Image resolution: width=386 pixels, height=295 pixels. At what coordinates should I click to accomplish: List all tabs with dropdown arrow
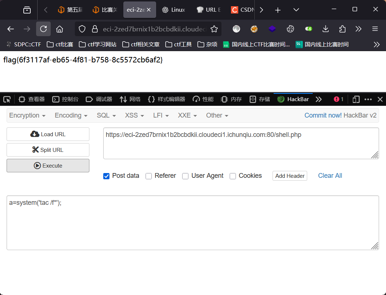click(x=296, y=10)
